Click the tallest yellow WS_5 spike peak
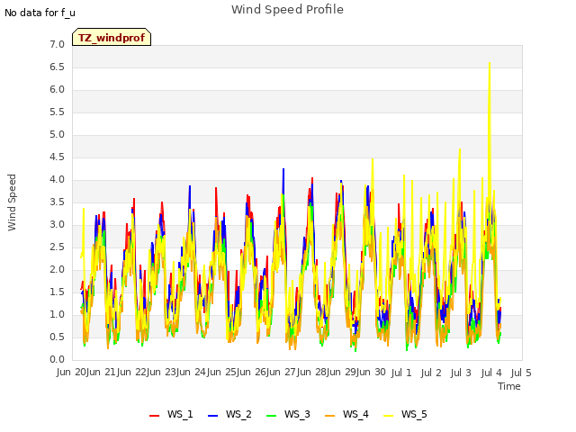Image resolution: width=576 pixels, height=432 pixels. click(490, 63)
